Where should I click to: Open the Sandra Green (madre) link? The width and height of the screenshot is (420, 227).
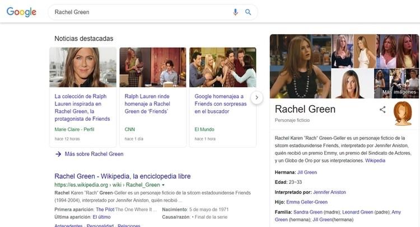pyautogui.click(x=308, y=212)
